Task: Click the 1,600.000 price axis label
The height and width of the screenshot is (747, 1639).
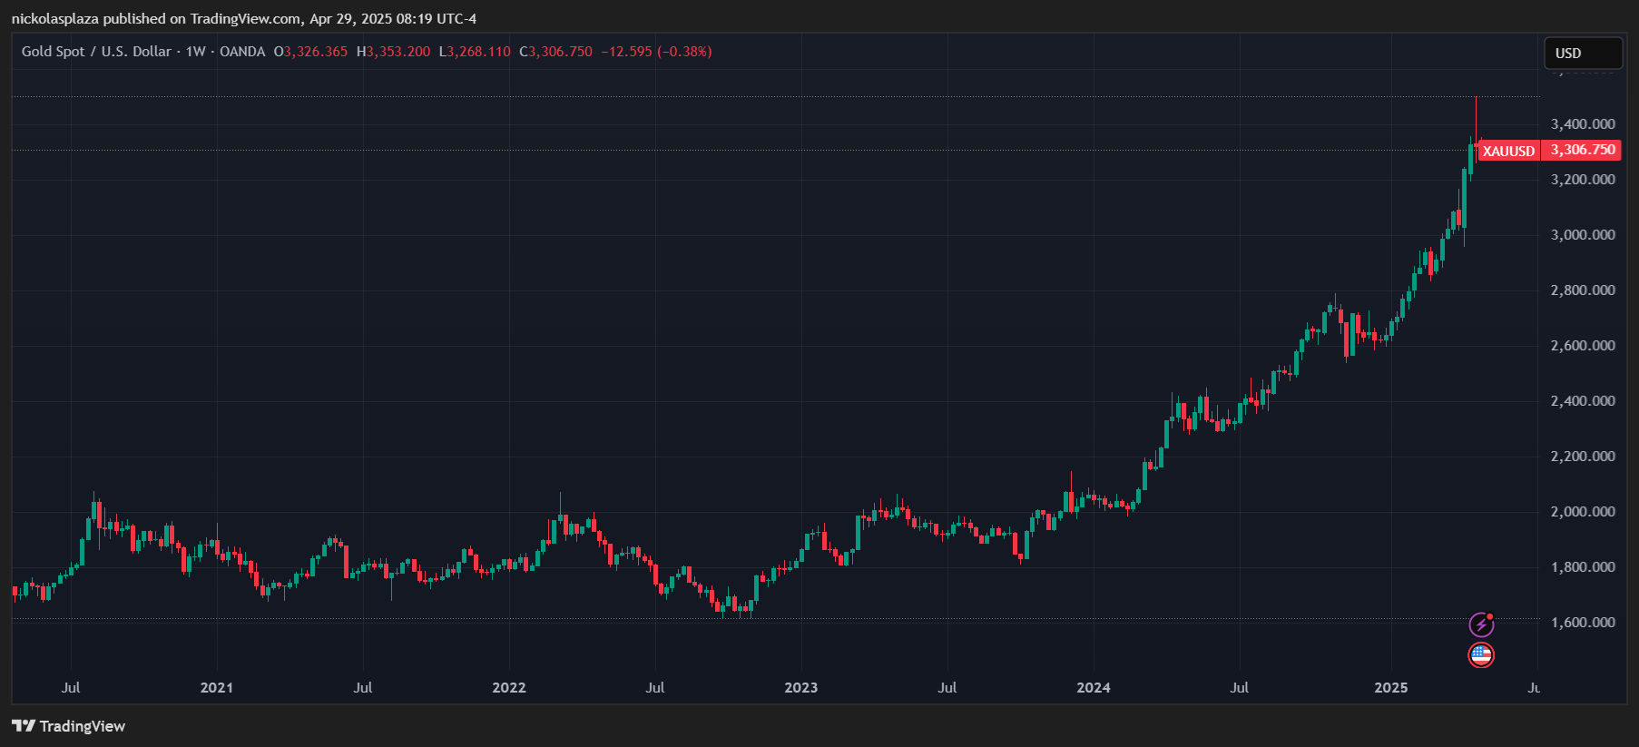Action: point(1583,623)
